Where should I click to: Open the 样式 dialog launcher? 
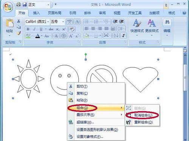(x=158, y=41)
